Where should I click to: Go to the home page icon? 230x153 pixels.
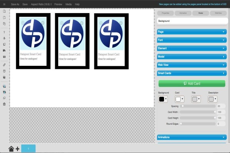(x=11, y=149)
